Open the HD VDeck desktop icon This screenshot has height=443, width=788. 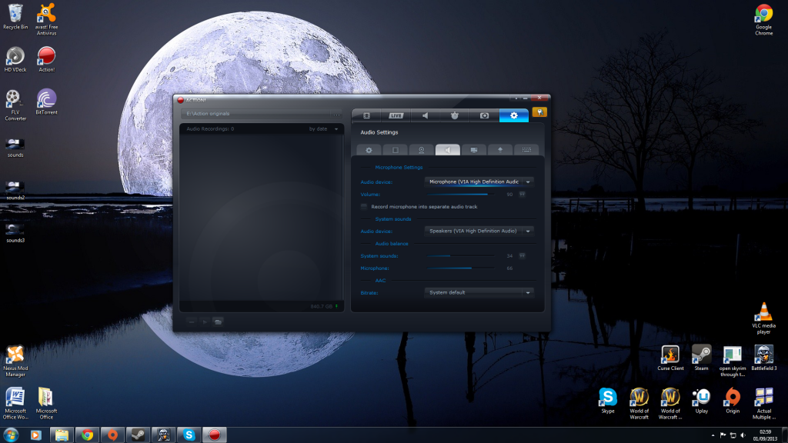coord(15,59)
